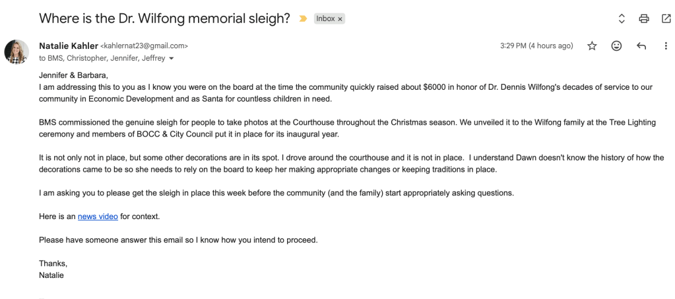Open the email in a new window
Image resolution: width=675 pixels, height=299 pixels.
pyautogui.click(x=666, y=19)
